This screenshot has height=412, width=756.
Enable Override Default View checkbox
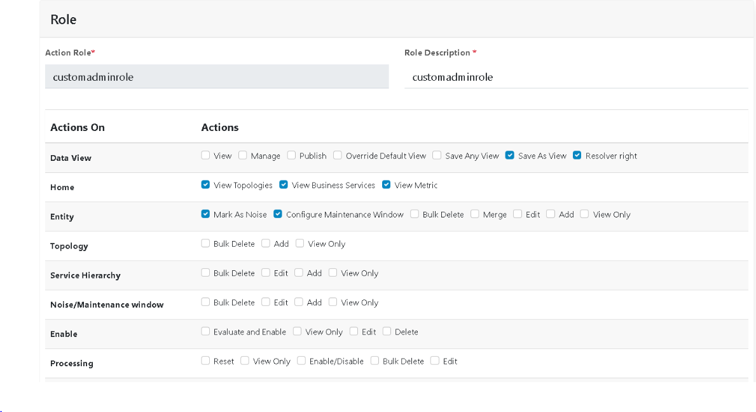tap(338, 155)
